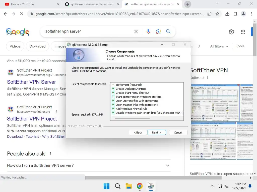
Task: Open Windows Start menu
Action: [106, 186]
